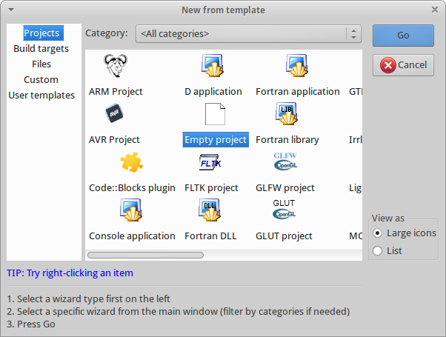Select the ARM Project GNU icon
Screen dimensions: 446x337
pyautogui.click(x=116, y=66)
